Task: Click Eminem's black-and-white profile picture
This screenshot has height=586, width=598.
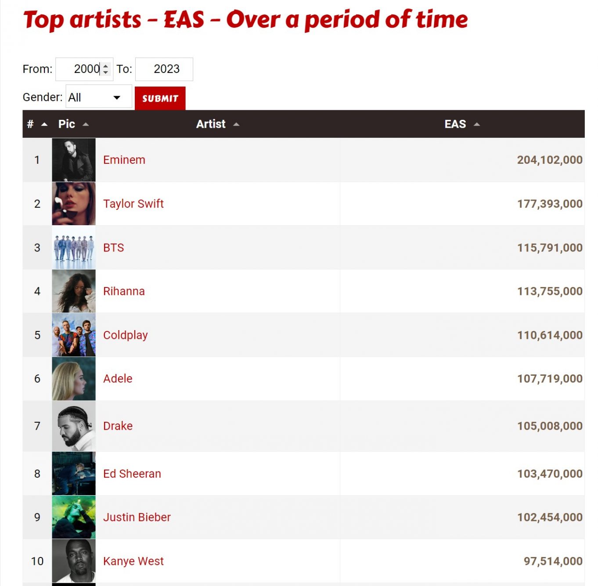Action: pos(73,160)
